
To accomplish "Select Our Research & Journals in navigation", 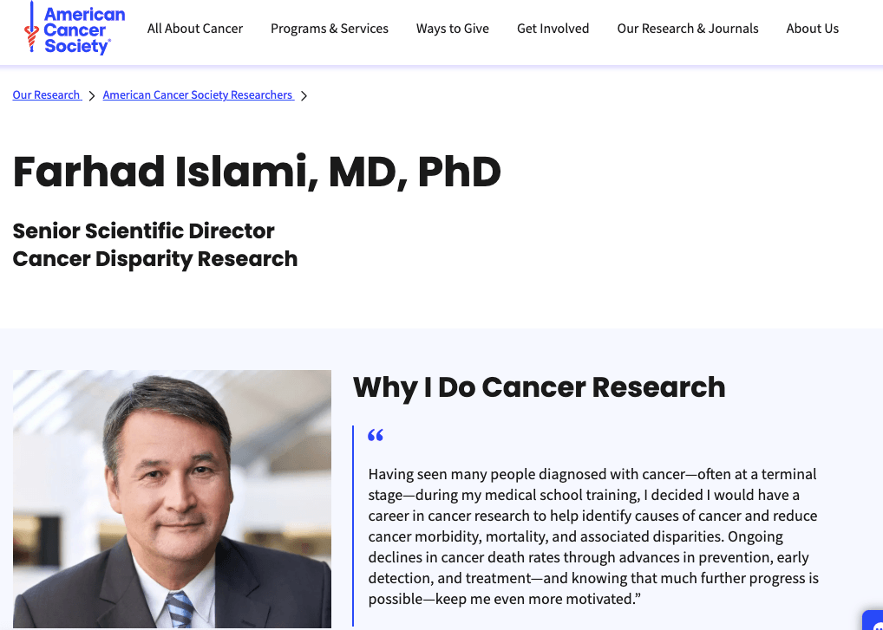I will pyautogui.click(x=688, y=29).
